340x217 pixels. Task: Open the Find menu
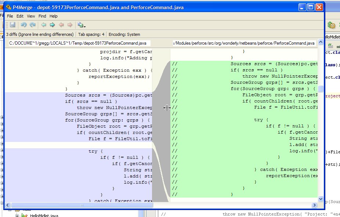coord(42,16)
